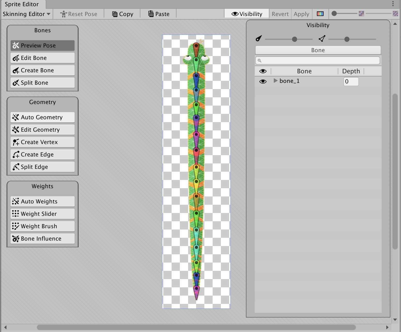Toggle the Visibility panel button
The width and height of the screenshot is (401, 332).
[x=247, y=14]
